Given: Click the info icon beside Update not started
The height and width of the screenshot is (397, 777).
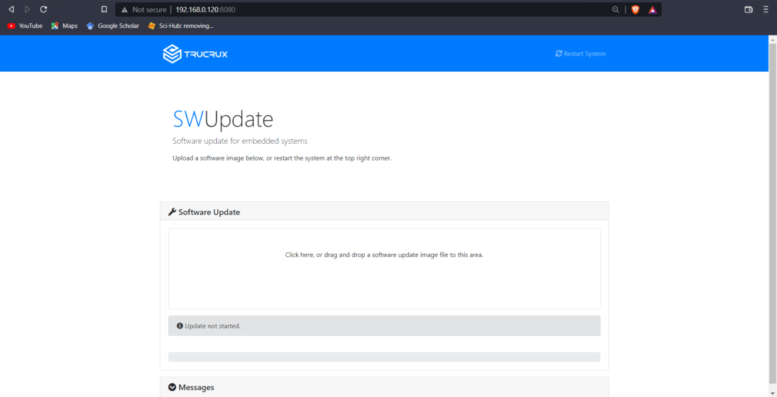Looking at the screenshot, I should (x=179, y=326).
